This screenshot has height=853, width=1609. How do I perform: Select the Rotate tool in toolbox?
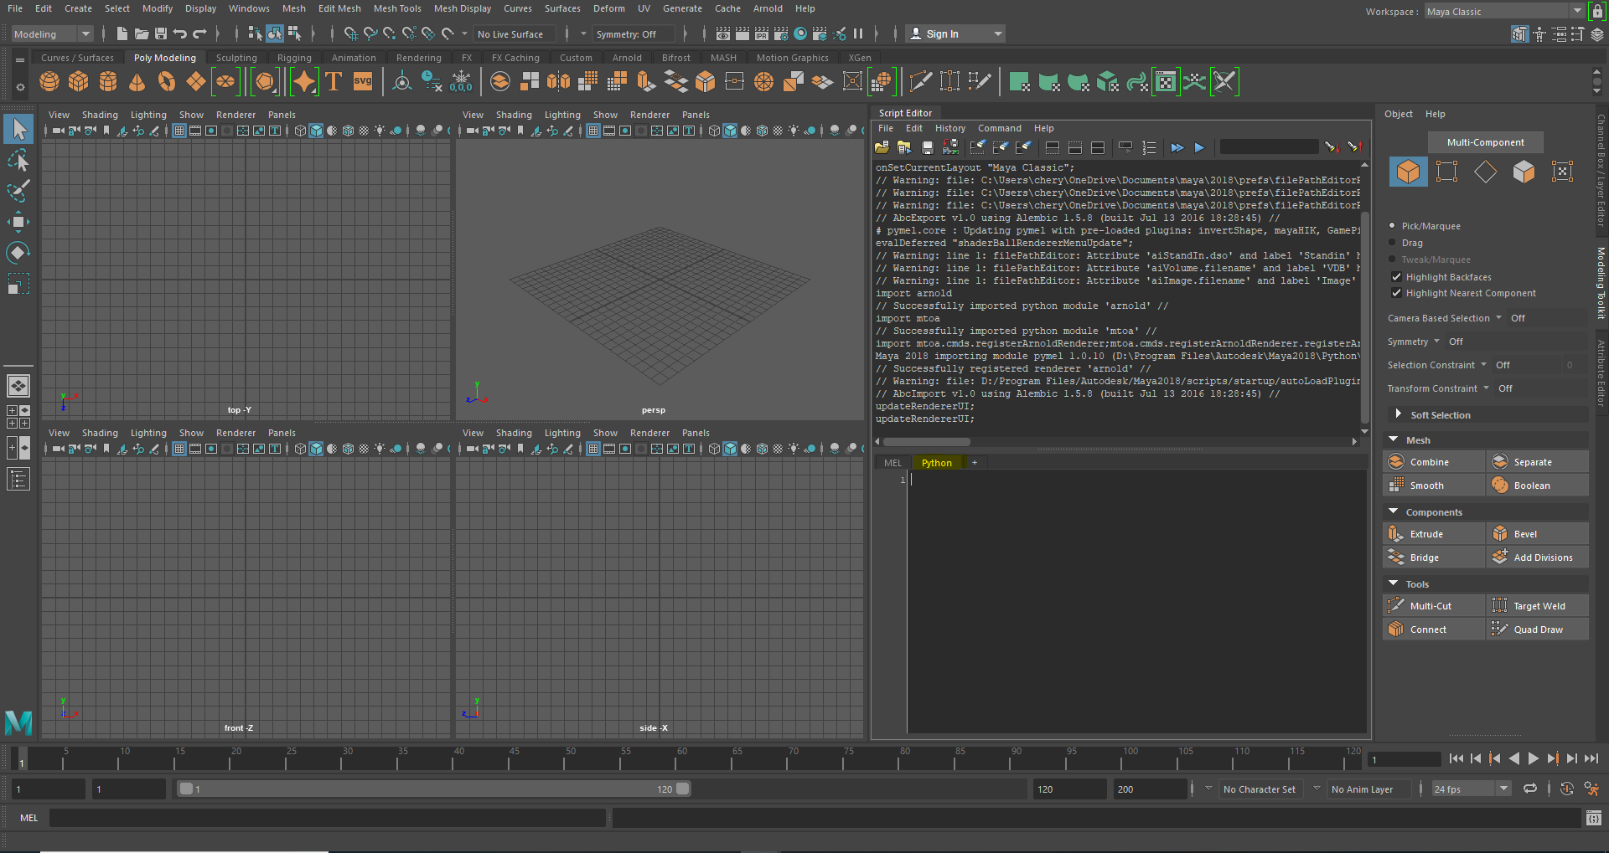[18, 253]
